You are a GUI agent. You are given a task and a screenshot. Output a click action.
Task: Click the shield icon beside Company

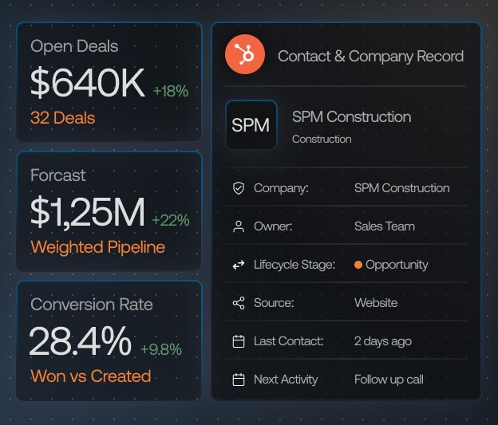(238, 188)
